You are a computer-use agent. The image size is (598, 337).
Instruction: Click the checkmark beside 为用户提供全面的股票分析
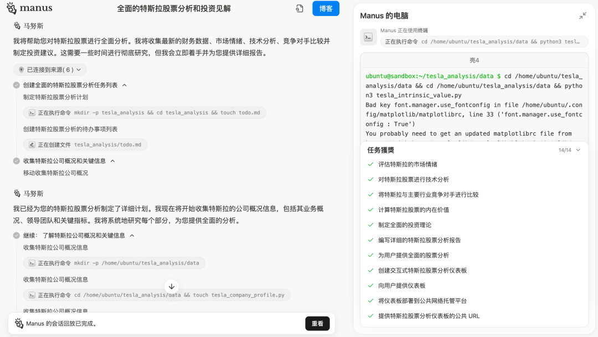[370, 255]
